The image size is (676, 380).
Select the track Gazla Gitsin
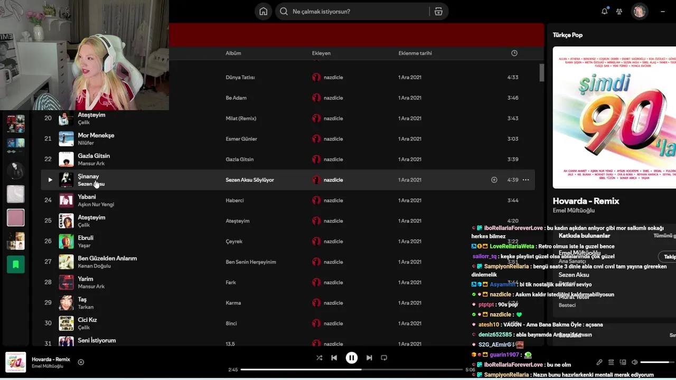pyautogui.click(x=94, y=156)
